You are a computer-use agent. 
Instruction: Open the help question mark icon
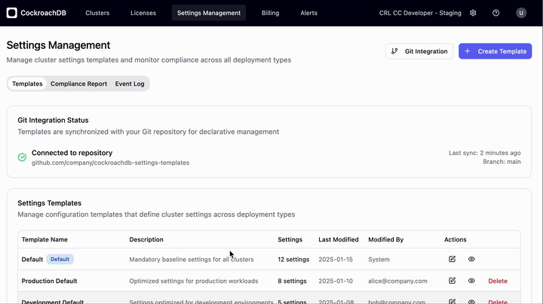tap(495, 13)
